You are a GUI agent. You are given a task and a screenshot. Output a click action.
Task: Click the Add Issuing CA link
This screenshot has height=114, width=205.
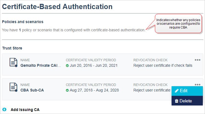[25, 110]
